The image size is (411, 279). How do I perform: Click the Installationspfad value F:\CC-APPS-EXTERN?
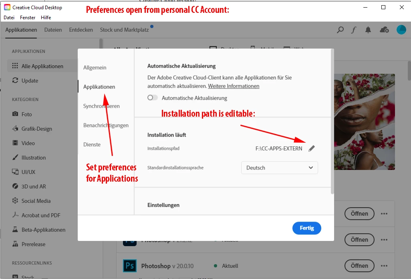tap(279, 148)
